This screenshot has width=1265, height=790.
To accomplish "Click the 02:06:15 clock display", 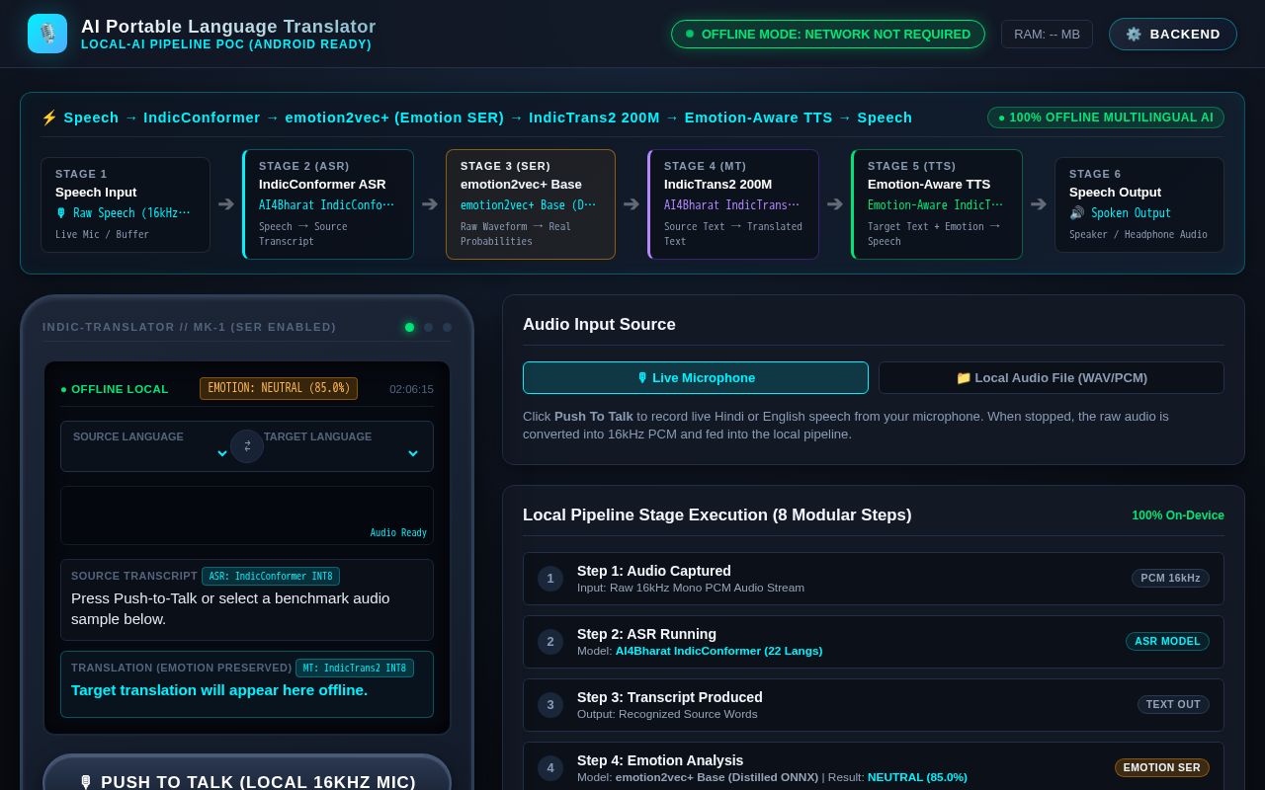I will (411, 389).
